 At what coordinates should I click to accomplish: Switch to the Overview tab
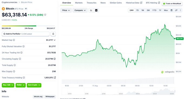pos(67,3)
